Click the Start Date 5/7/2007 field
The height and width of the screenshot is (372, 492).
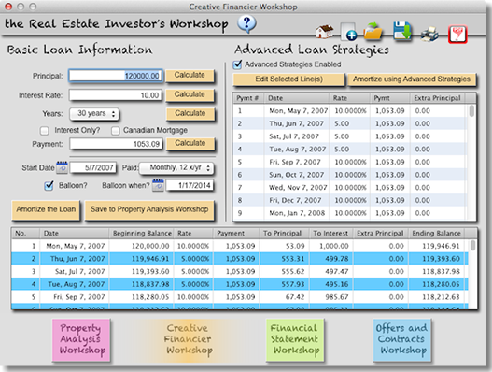(x=93, y=168)
